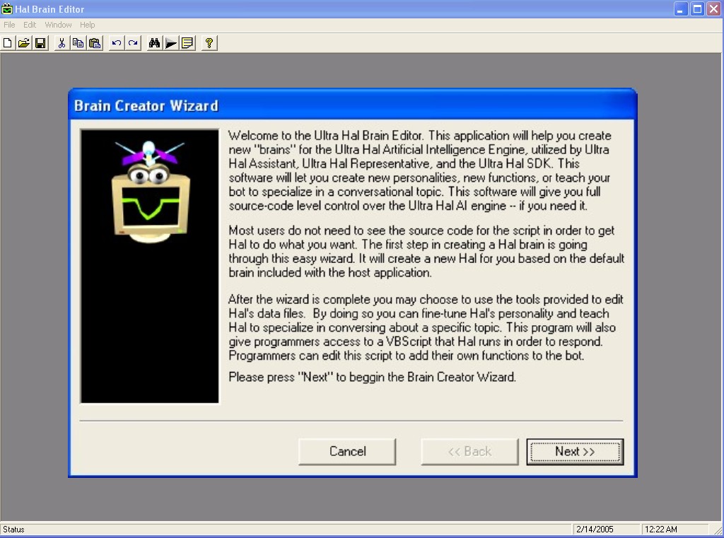Click the << Back button
The image size is (724, 538).
[x=469, y=451]
